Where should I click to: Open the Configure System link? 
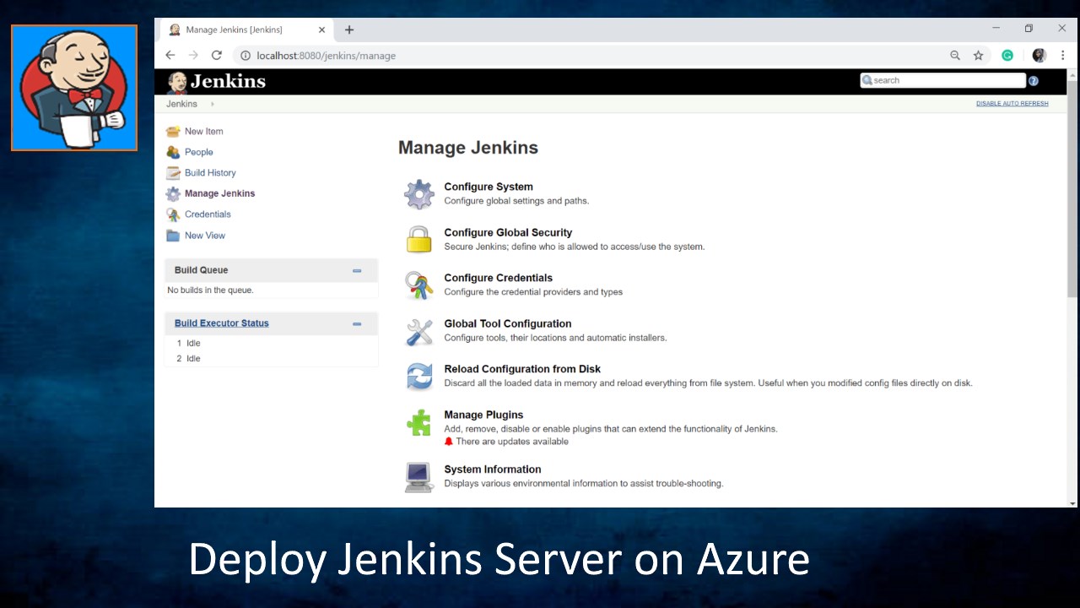point(489,187)
